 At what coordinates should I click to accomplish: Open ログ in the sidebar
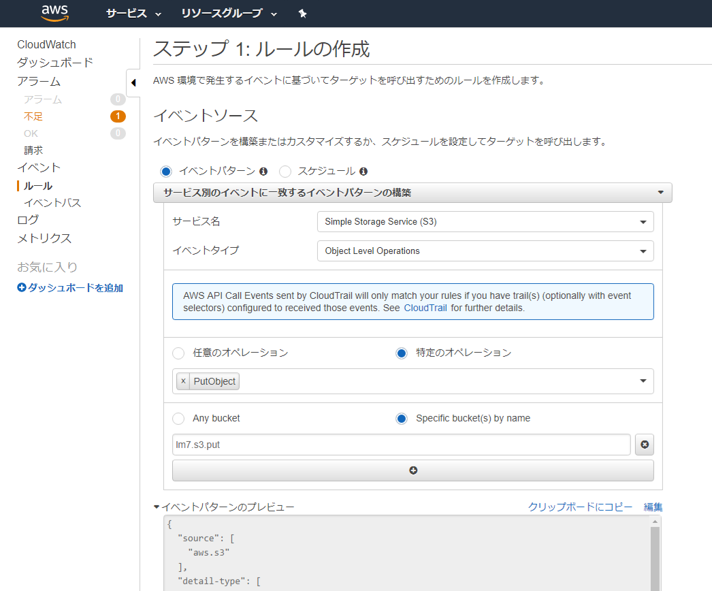pos(28,220)
